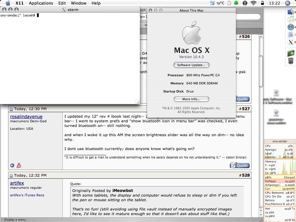Screen dimensions: 296x222
Task: Click the raindrops weather icon in menu bar
Action: [212, 3]
